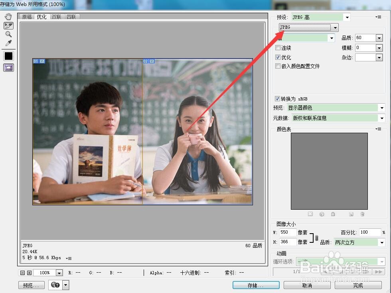Click the slice 02 badge on the image
This screenshot has width=391, height=293.
(149, 61)
